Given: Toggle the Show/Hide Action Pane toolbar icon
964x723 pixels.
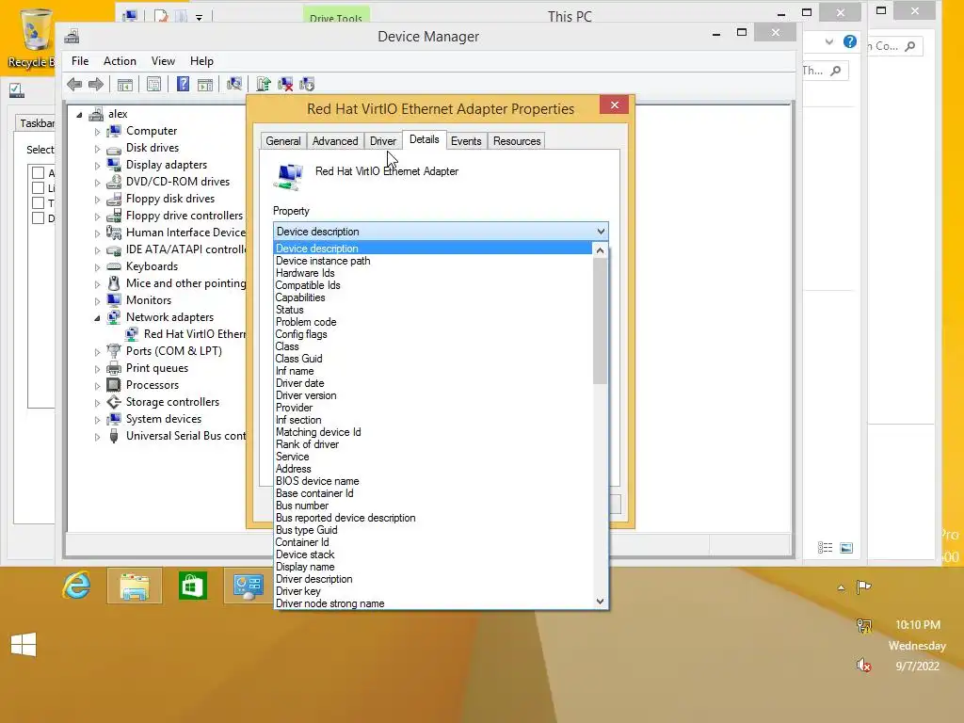Looking at the screenshot, I should (x=205, y=84).
